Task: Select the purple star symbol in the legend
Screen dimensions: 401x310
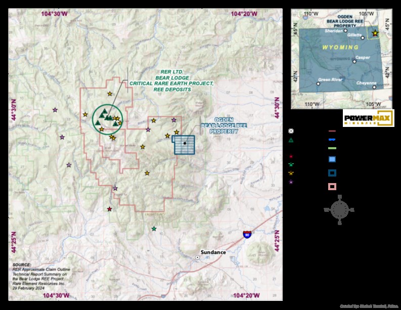Action: pos(291,181)
